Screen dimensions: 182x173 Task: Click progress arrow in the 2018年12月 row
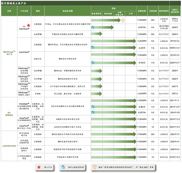(x=114, y=157)
